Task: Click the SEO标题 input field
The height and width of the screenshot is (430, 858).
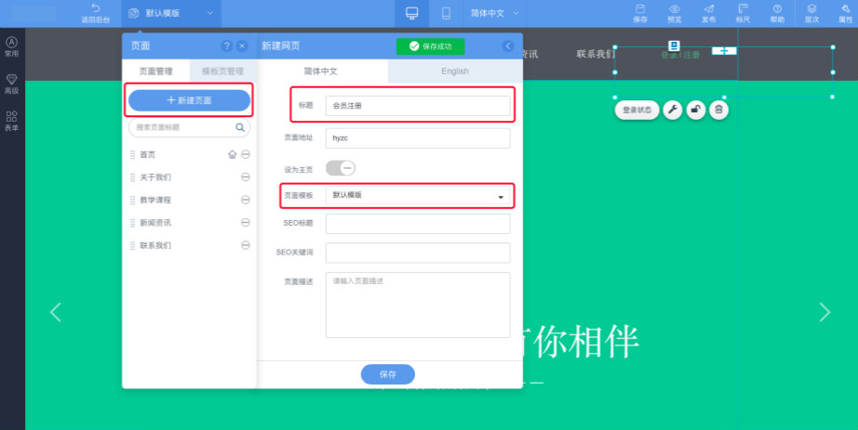Action: [418, 224]
